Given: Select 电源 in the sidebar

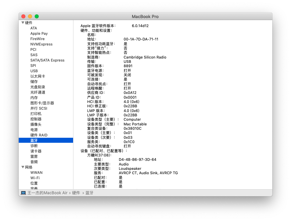Looking at the screenshot, I should point(34,130).
